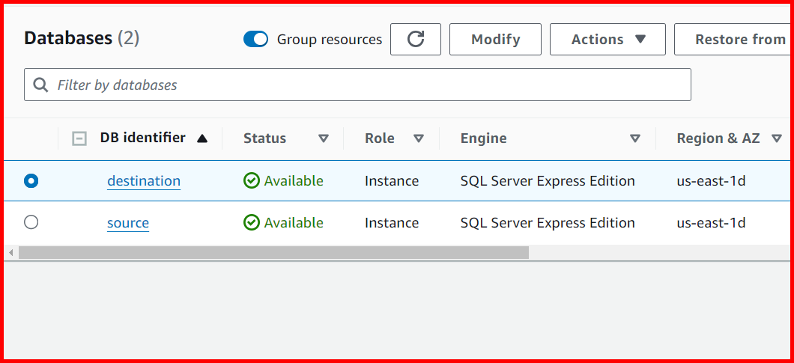The height and width of the screenshot is (363, 794).
Task: Click us-east-1d in the source row
Action: click(711, 223)
